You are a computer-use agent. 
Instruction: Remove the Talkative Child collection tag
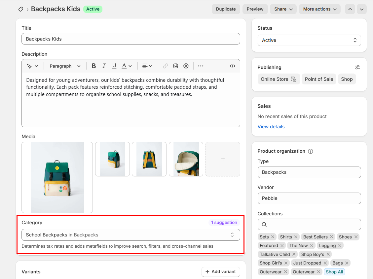pyautogui.click(x=294, y=254)
